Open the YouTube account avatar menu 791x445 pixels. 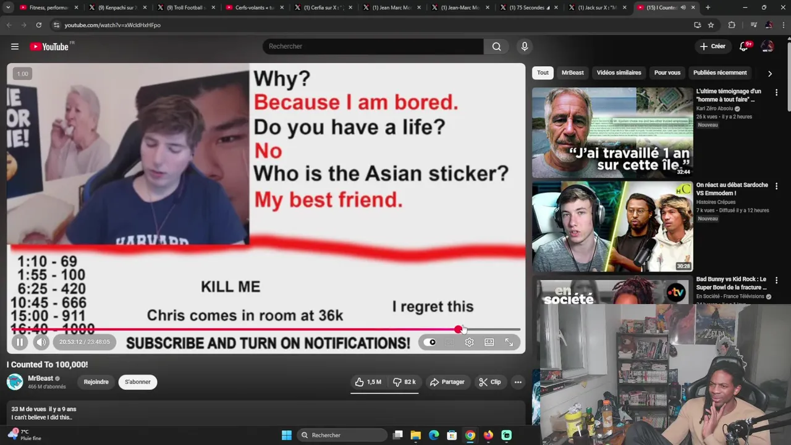click(x=768, y=46)
